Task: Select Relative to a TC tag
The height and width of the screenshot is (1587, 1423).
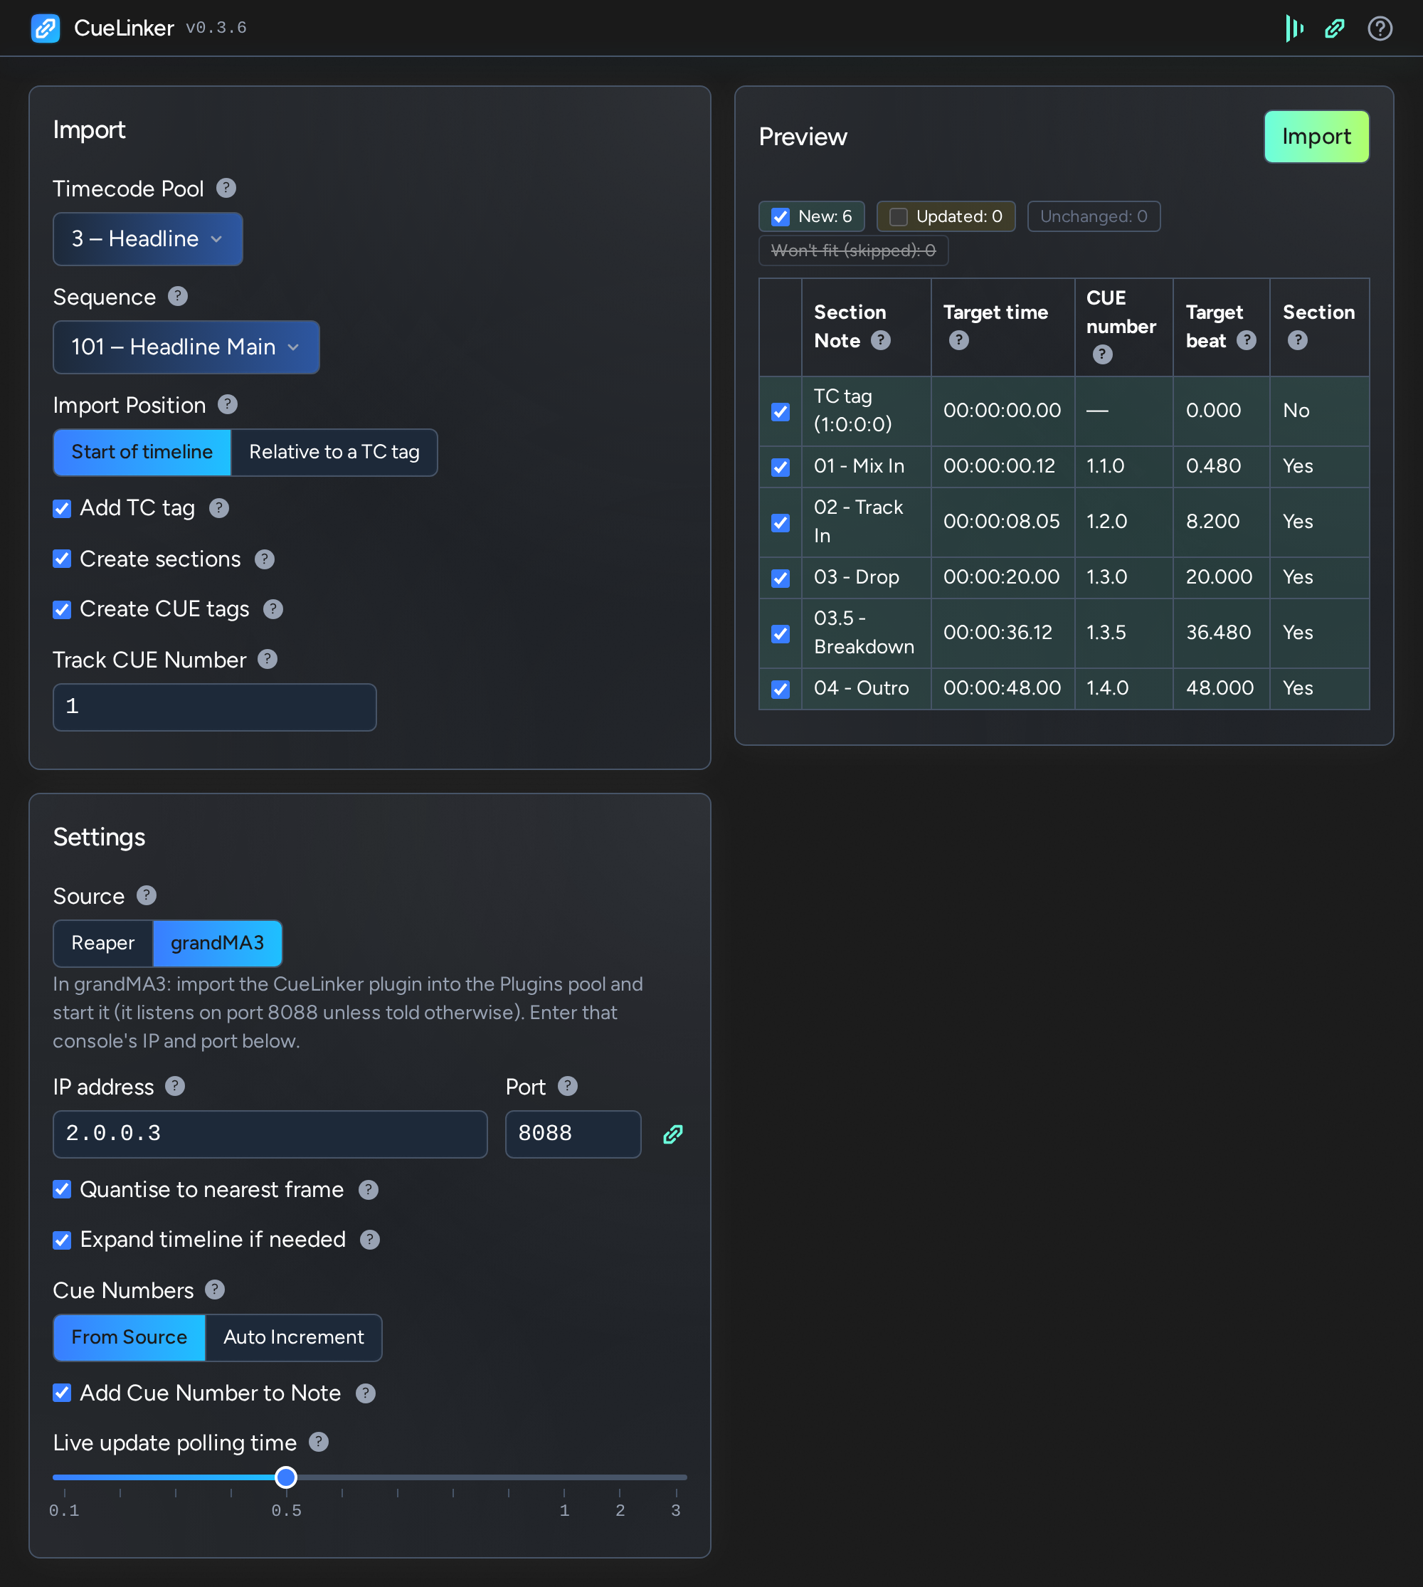Action: click(x=334, y=452)
